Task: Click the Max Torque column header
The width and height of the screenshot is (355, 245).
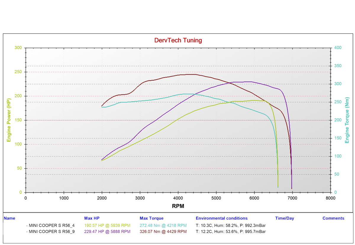Action: (x=151, y=218)
